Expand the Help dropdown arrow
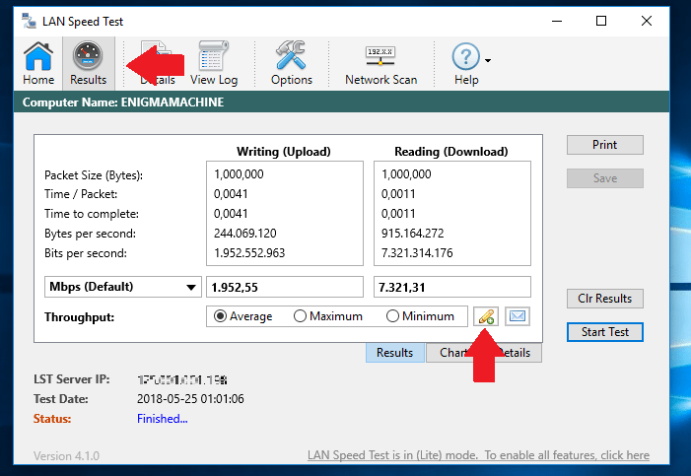 pos(488,60)
